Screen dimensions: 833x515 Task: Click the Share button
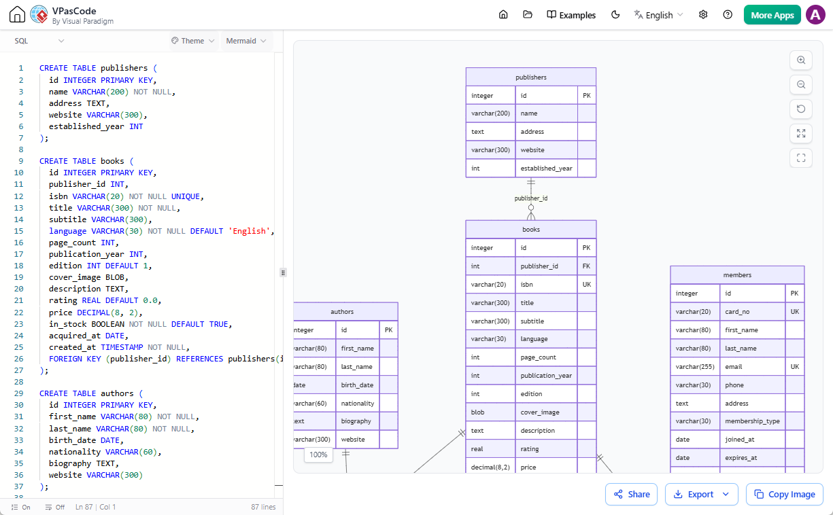pos(631,494)
